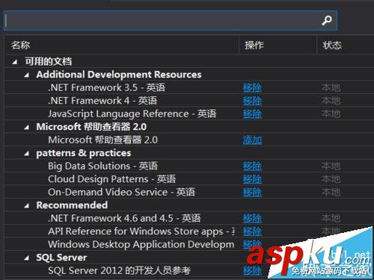
Task: Click 本地 status of Big Data Solutions
Action: (331, 167)
